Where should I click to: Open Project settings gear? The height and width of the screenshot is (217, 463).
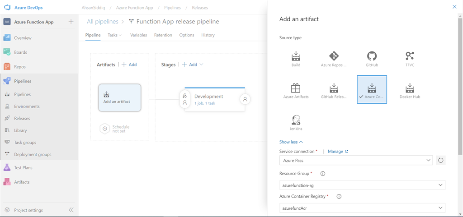pyautogui.click(x=7, y=210)
